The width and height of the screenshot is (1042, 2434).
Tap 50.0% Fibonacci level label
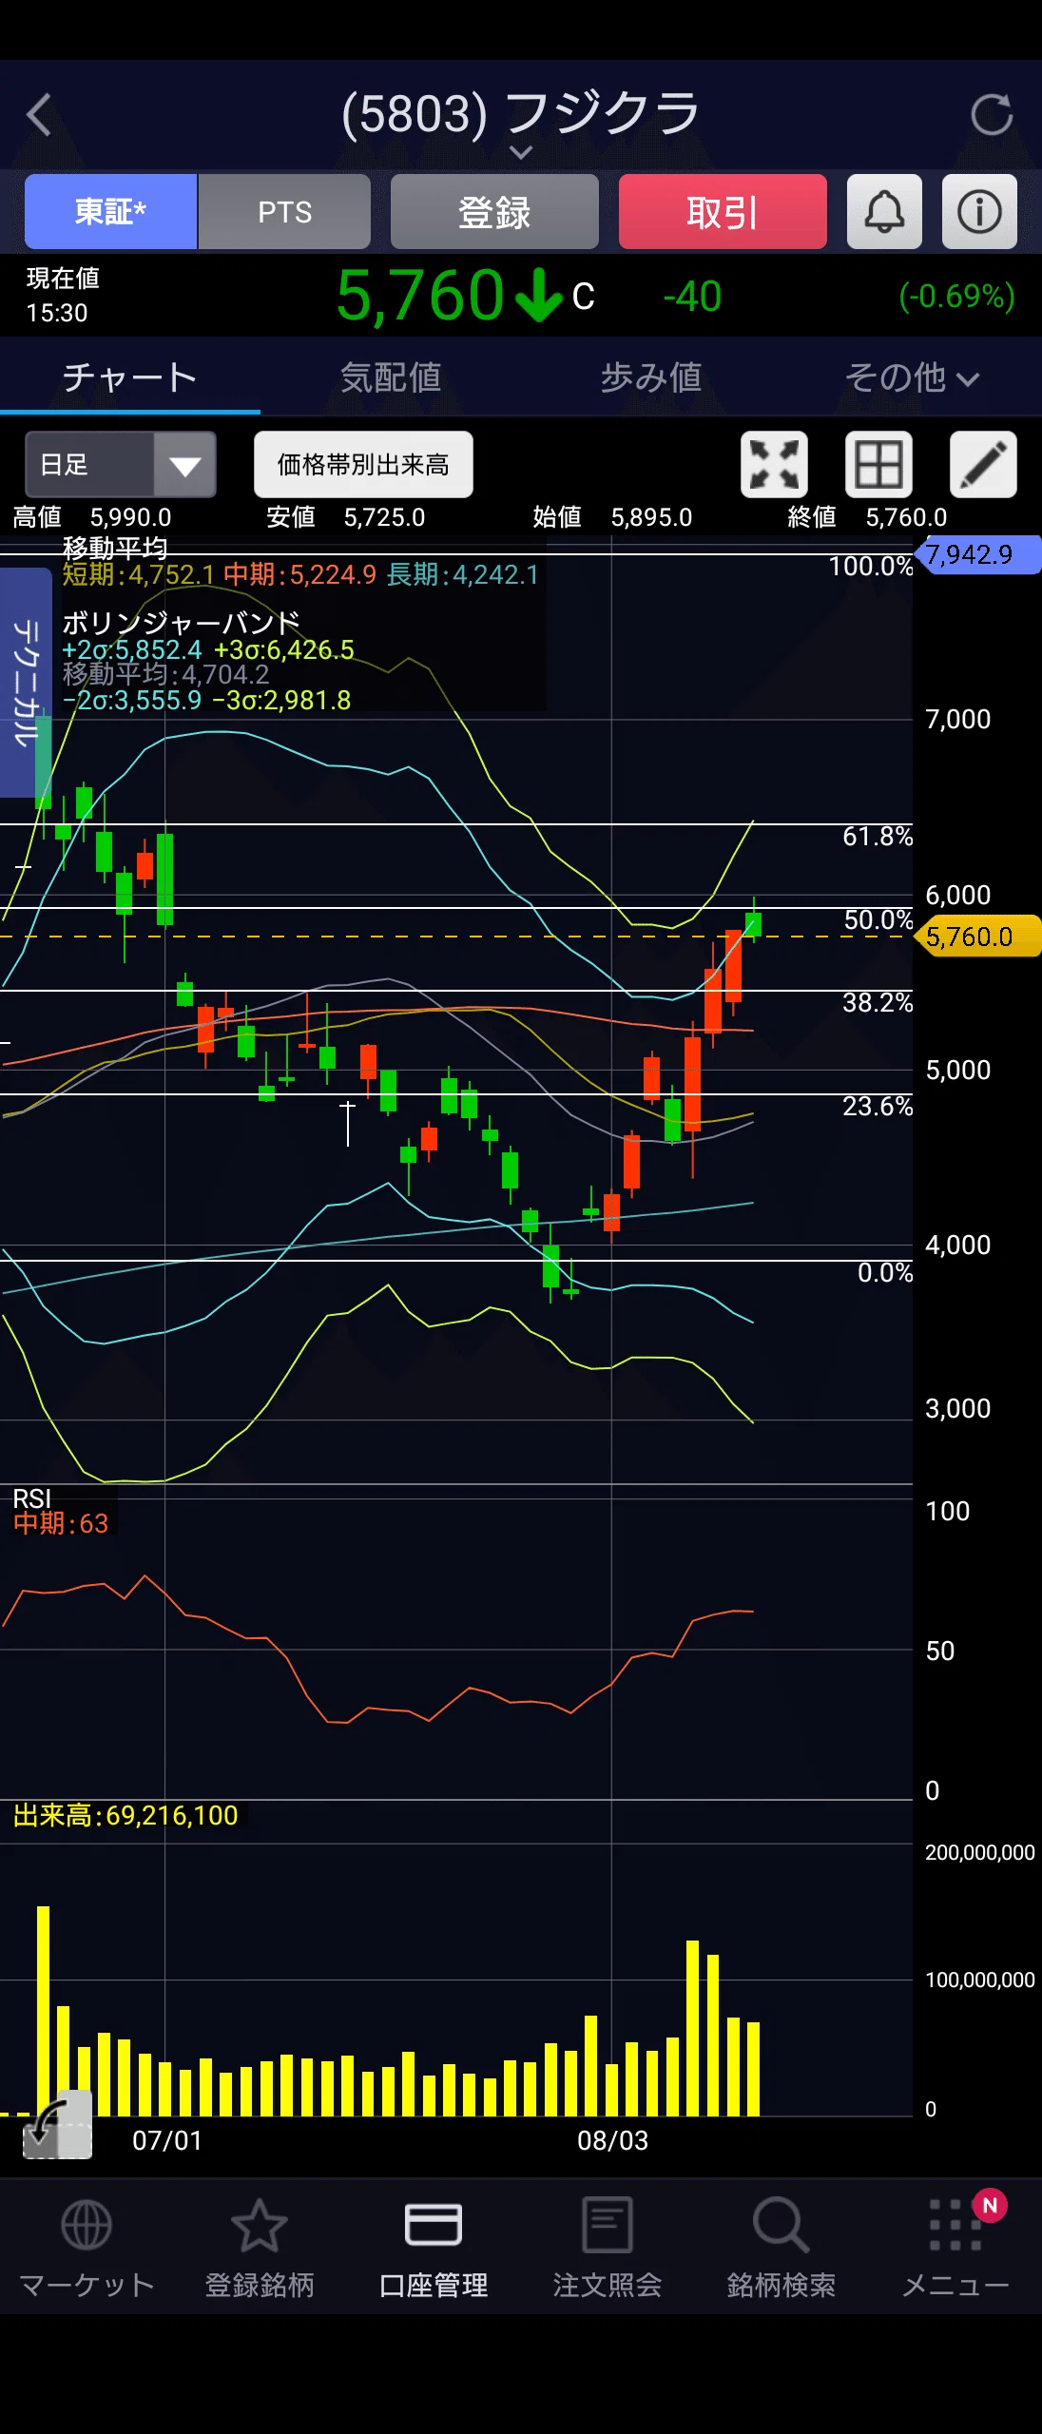878,919
